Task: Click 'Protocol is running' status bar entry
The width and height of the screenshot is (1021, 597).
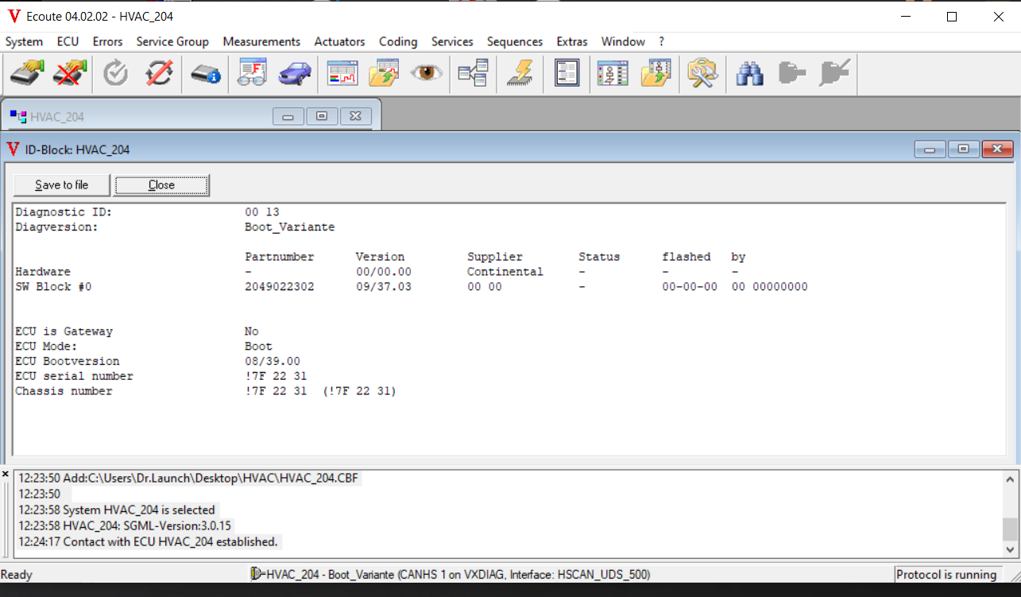Action: click(946, 575)
